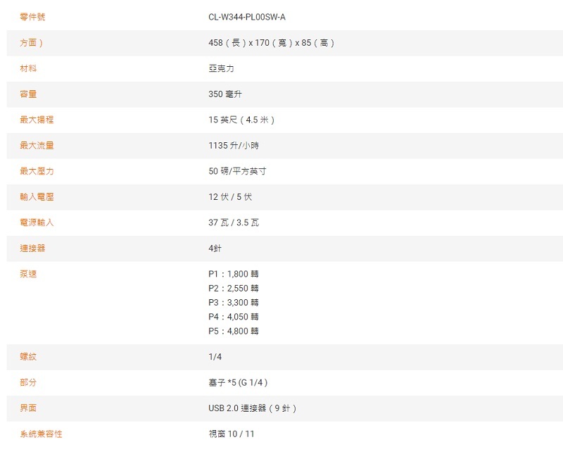Image resolution: width=563 pixels, height=454 pixels.
Task: Click the dimensions value starting with 458
Action: pyautogui.click(x=272, y=43)
